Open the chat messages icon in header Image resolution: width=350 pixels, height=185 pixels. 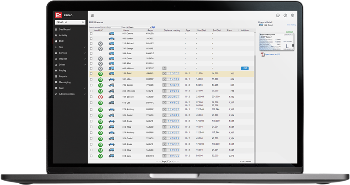point(278,15)
